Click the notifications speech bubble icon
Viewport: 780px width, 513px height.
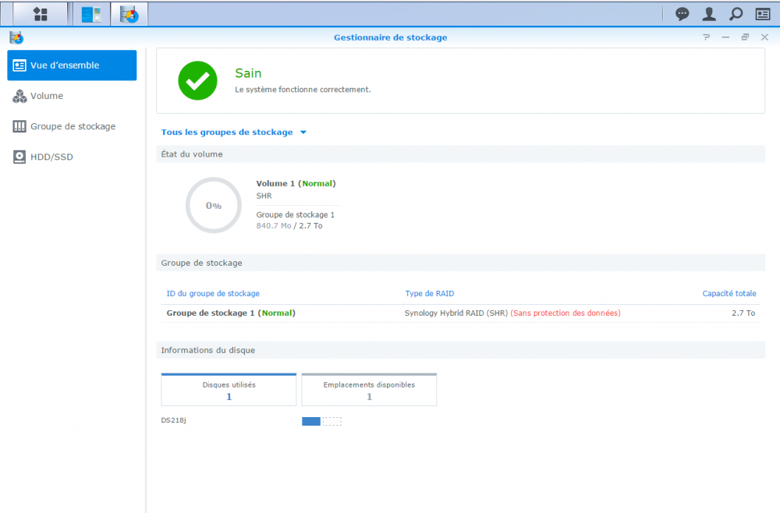682,14
